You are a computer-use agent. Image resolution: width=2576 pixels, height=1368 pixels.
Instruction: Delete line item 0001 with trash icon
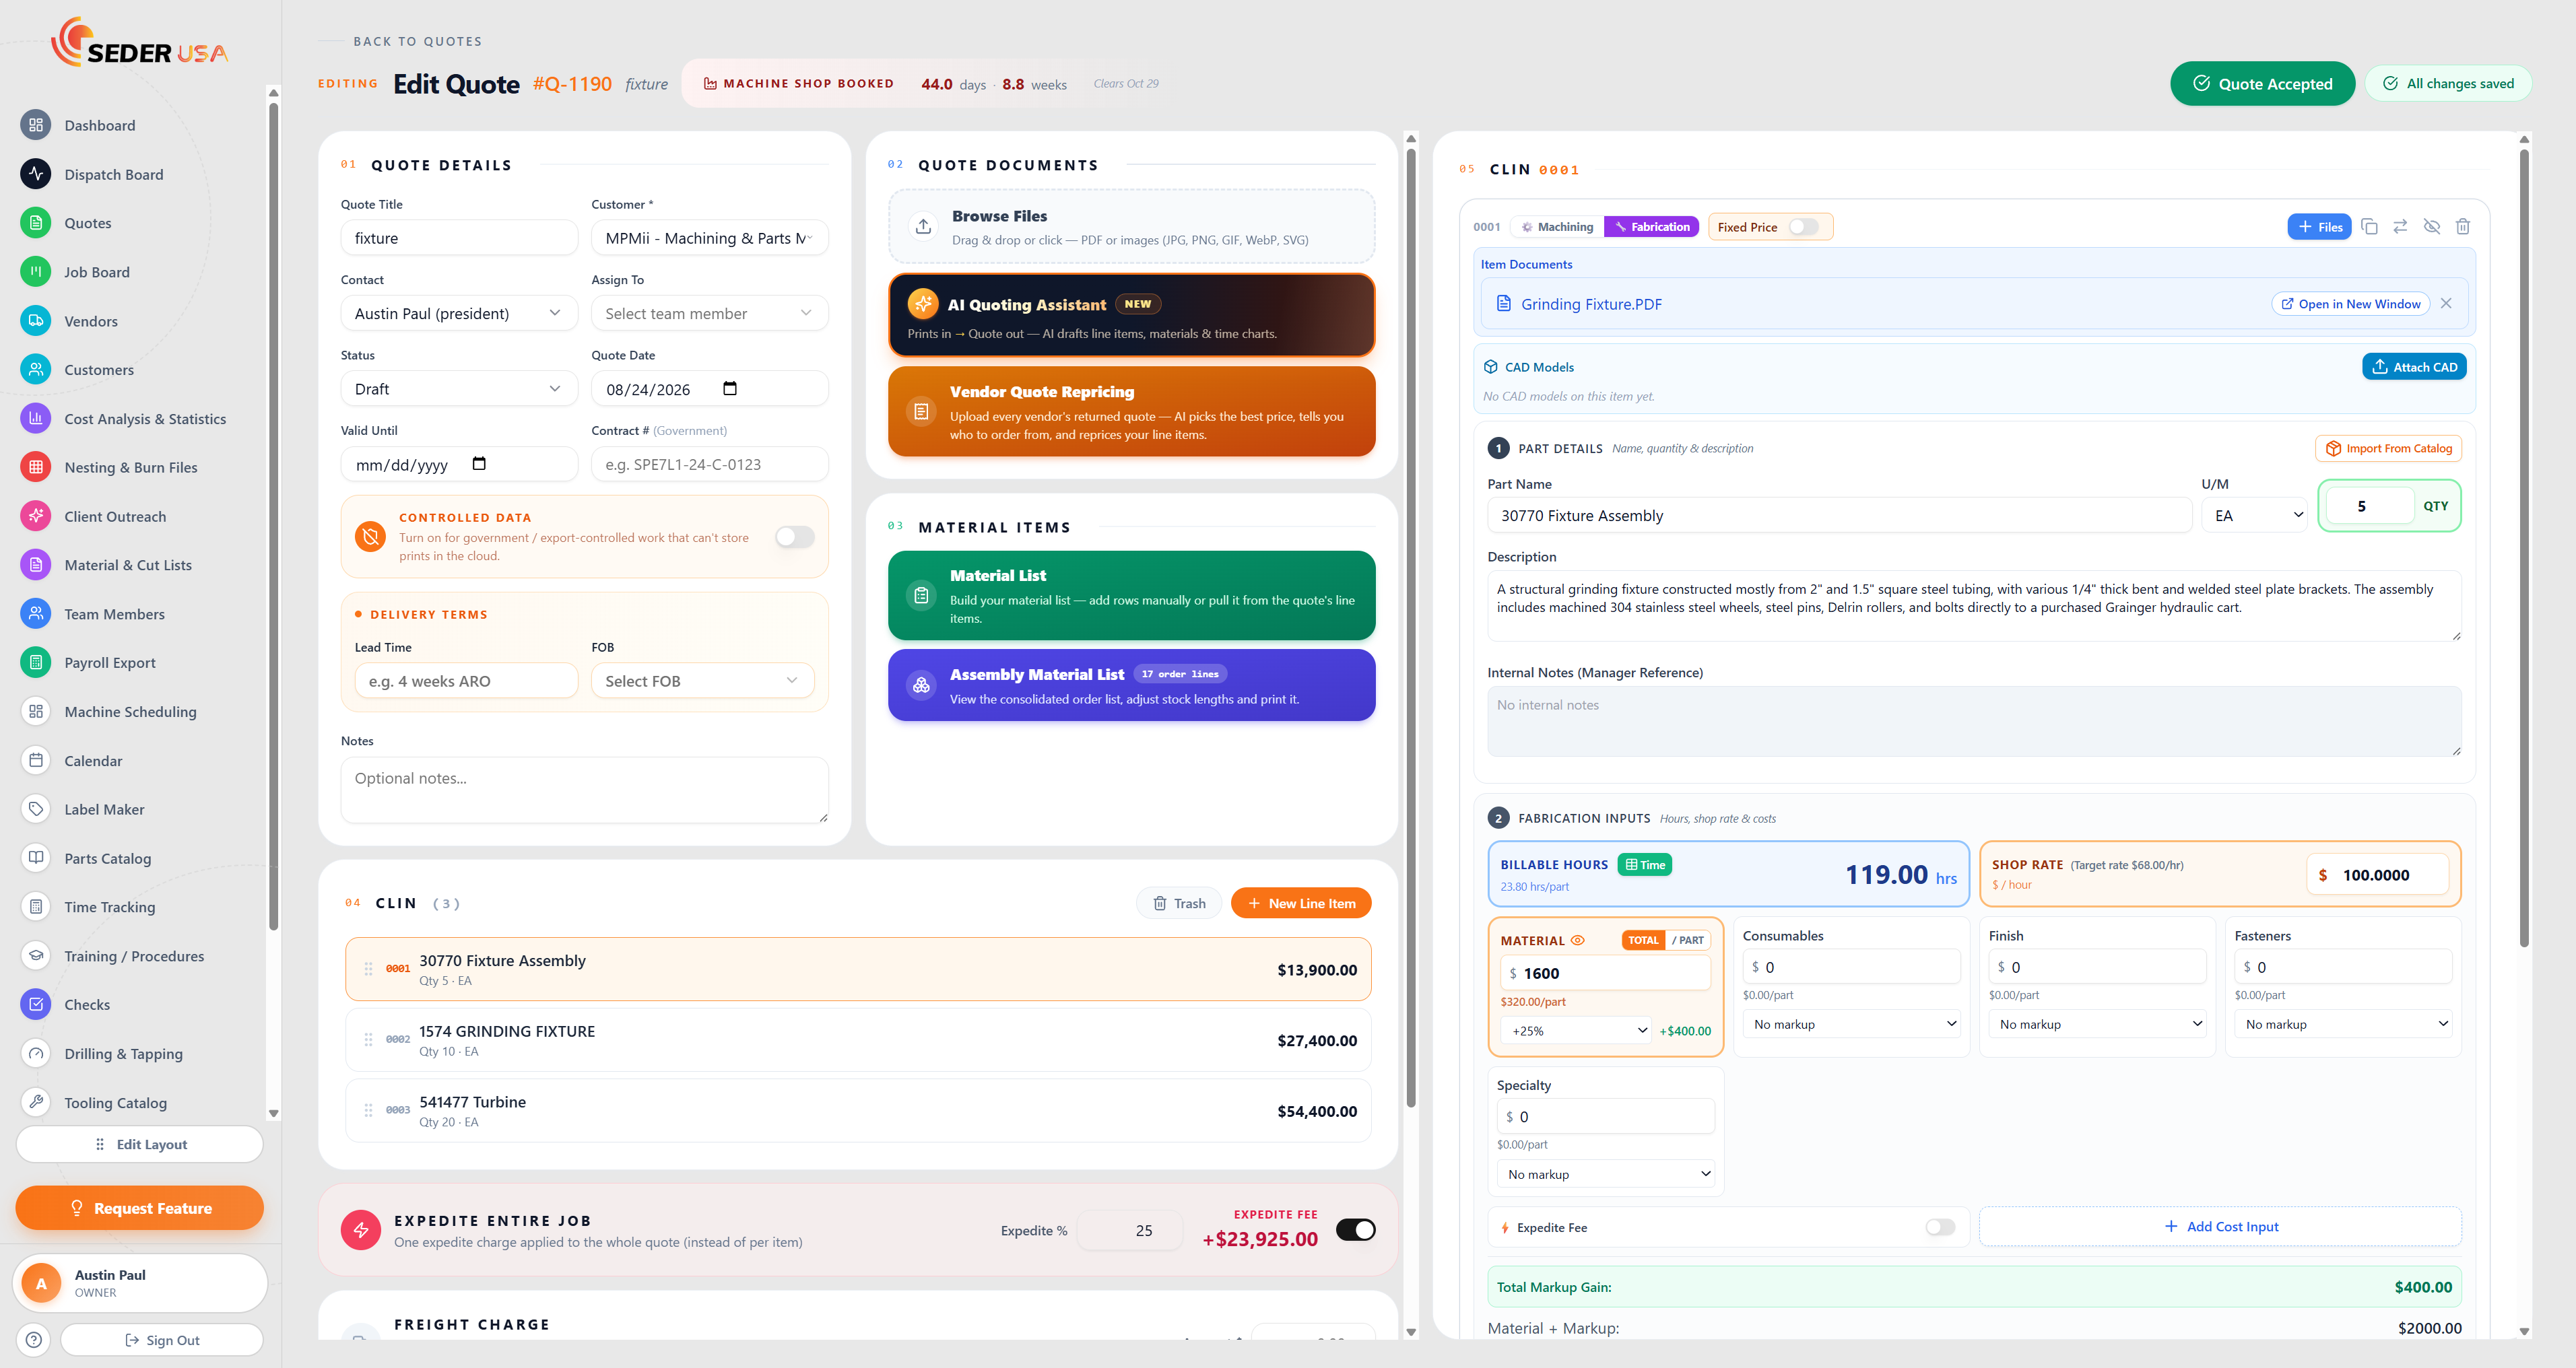[x=2463, y=227]
